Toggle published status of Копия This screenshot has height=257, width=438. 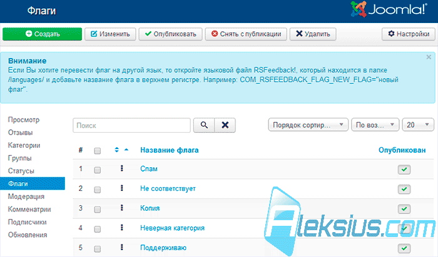[x=404, y=209]
